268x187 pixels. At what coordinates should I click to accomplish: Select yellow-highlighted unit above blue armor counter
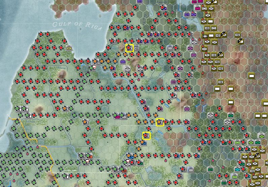(x=147, y=135)
